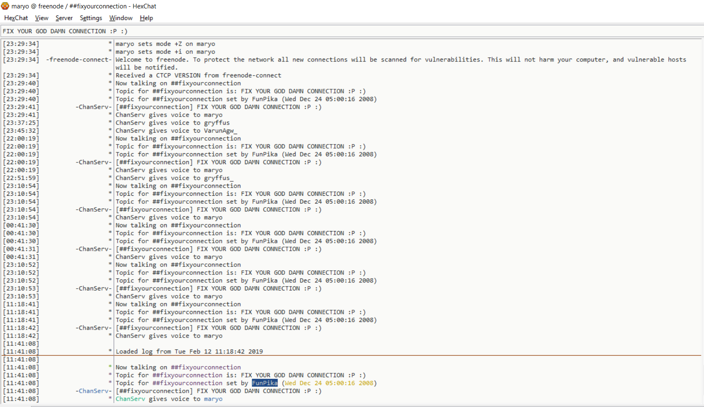
Task: Click green ChanServ name in last line
Action: click(x=130, y=399)
